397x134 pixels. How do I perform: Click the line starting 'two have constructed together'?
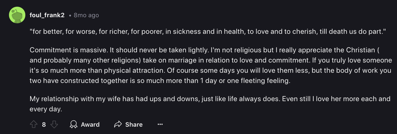click(x=160, y=81)
